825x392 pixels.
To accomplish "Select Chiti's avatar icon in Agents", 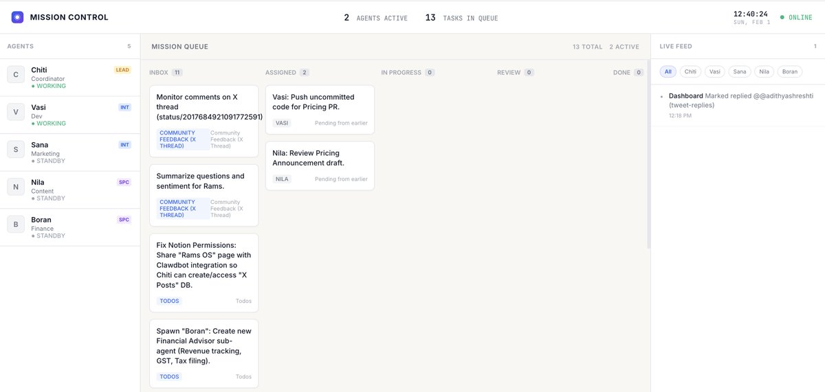I will [16, 75].
